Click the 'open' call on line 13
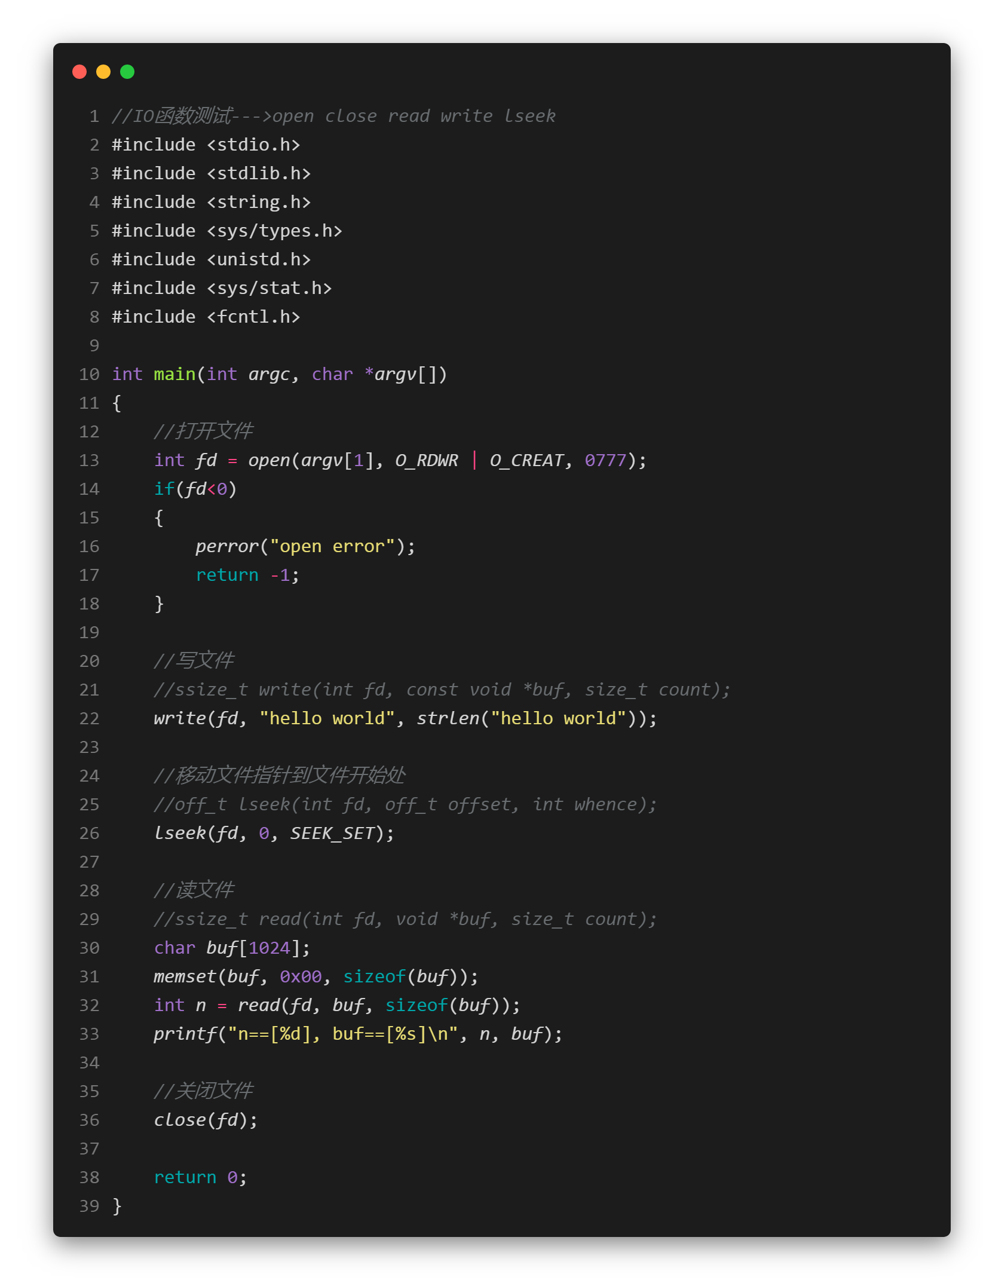The width and height of the screenshot is (983, 1280). tap(269, 460)
